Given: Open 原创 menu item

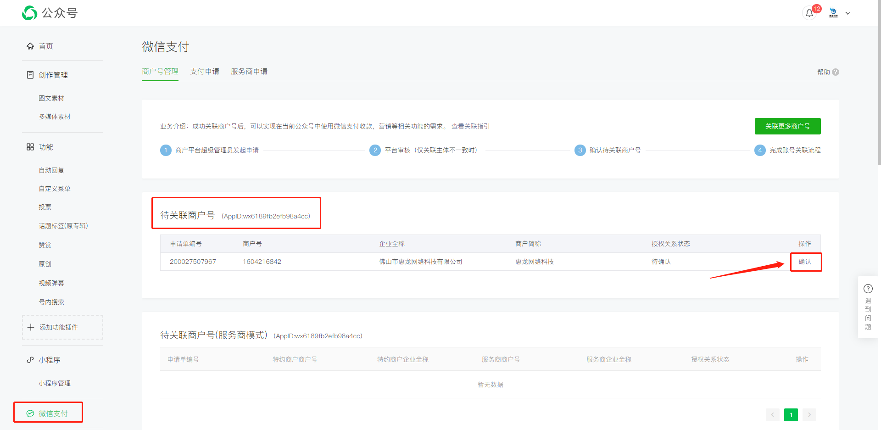Looking at the screenshot, I should [x=45, y=264].
